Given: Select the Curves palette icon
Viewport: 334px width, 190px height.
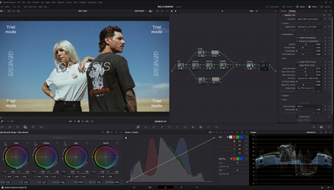Looking at the screenshot, I should click(x=138, y=127).
